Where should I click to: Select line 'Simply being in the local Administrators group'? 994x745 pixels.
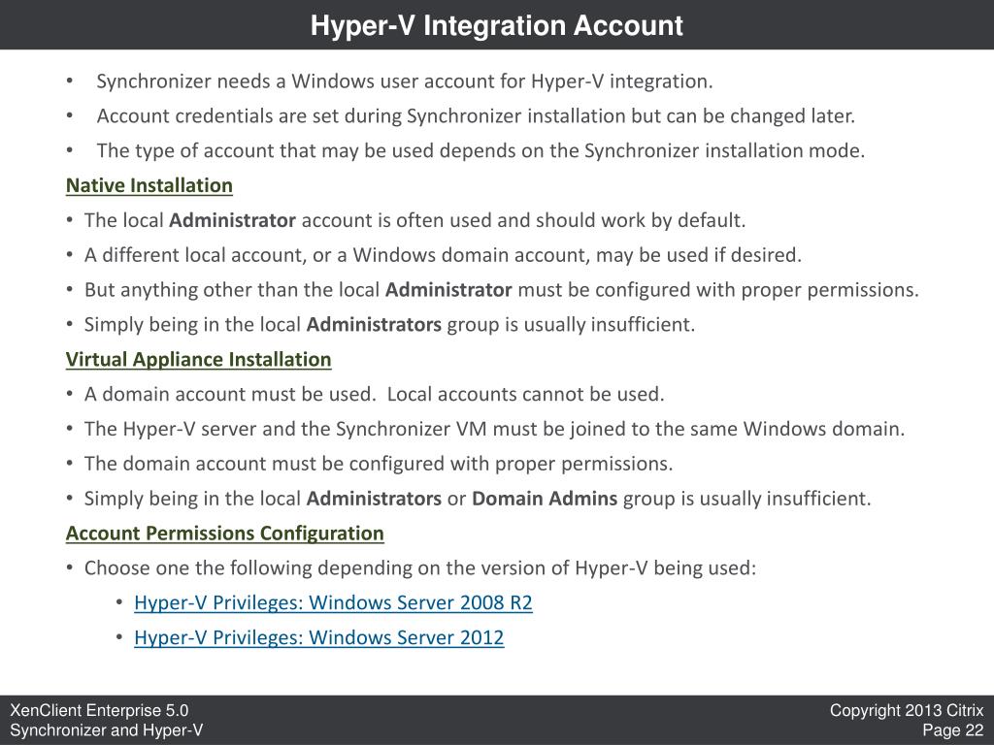point(389,325)
